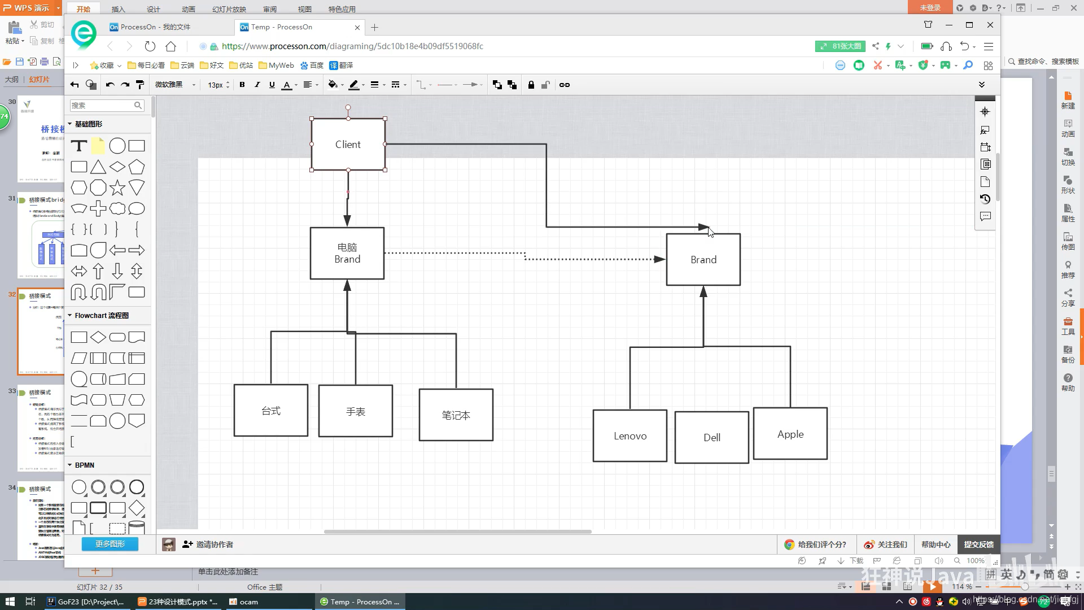1084x610 pixels.
Task: Open the navigator compass icon in right dock
Action: coord(985,112)
